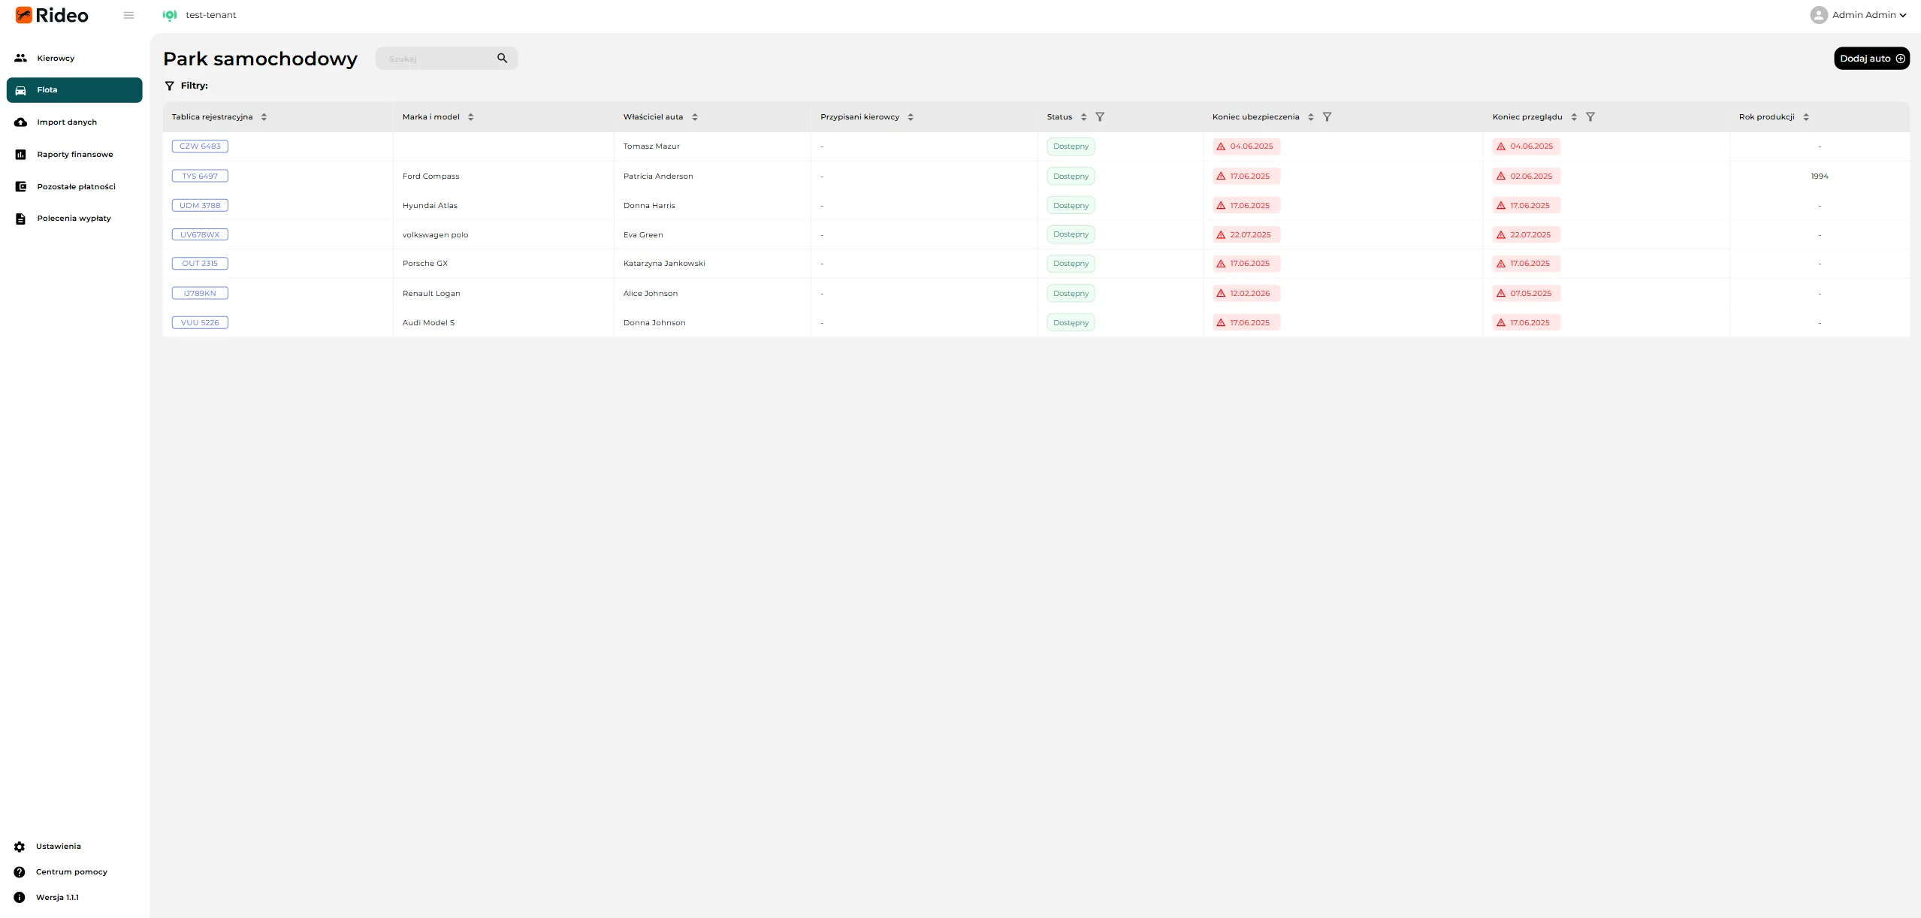Open license plate VUU 5226
Image resolution: width=1921 pixels, height=918 pixels.
click(x=200, y=322)
